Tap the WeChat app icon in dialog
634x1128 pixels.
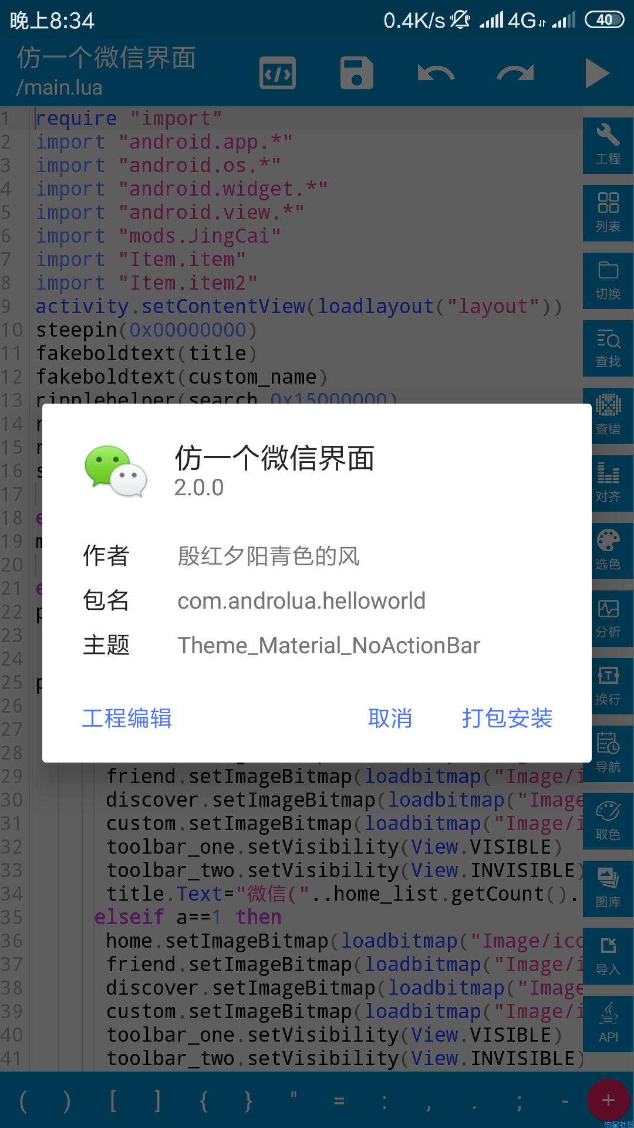click(x=116, y=471)
